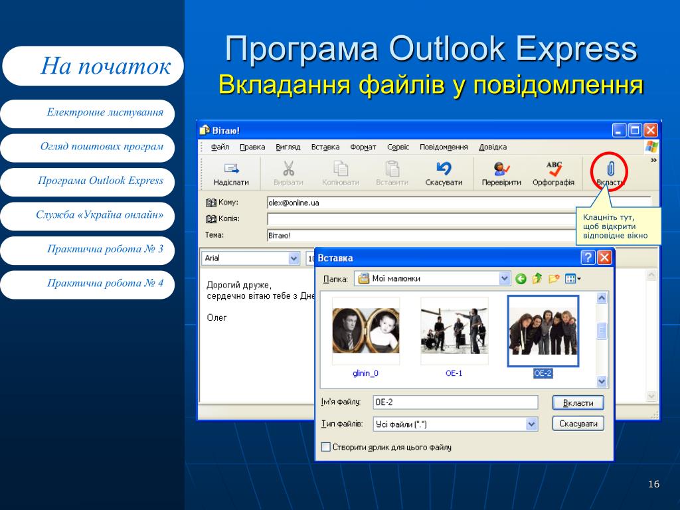Click the Вставити (Paste) clipboard icon
Viewport: 680px width, 510px height.
[x=392, y=168]
